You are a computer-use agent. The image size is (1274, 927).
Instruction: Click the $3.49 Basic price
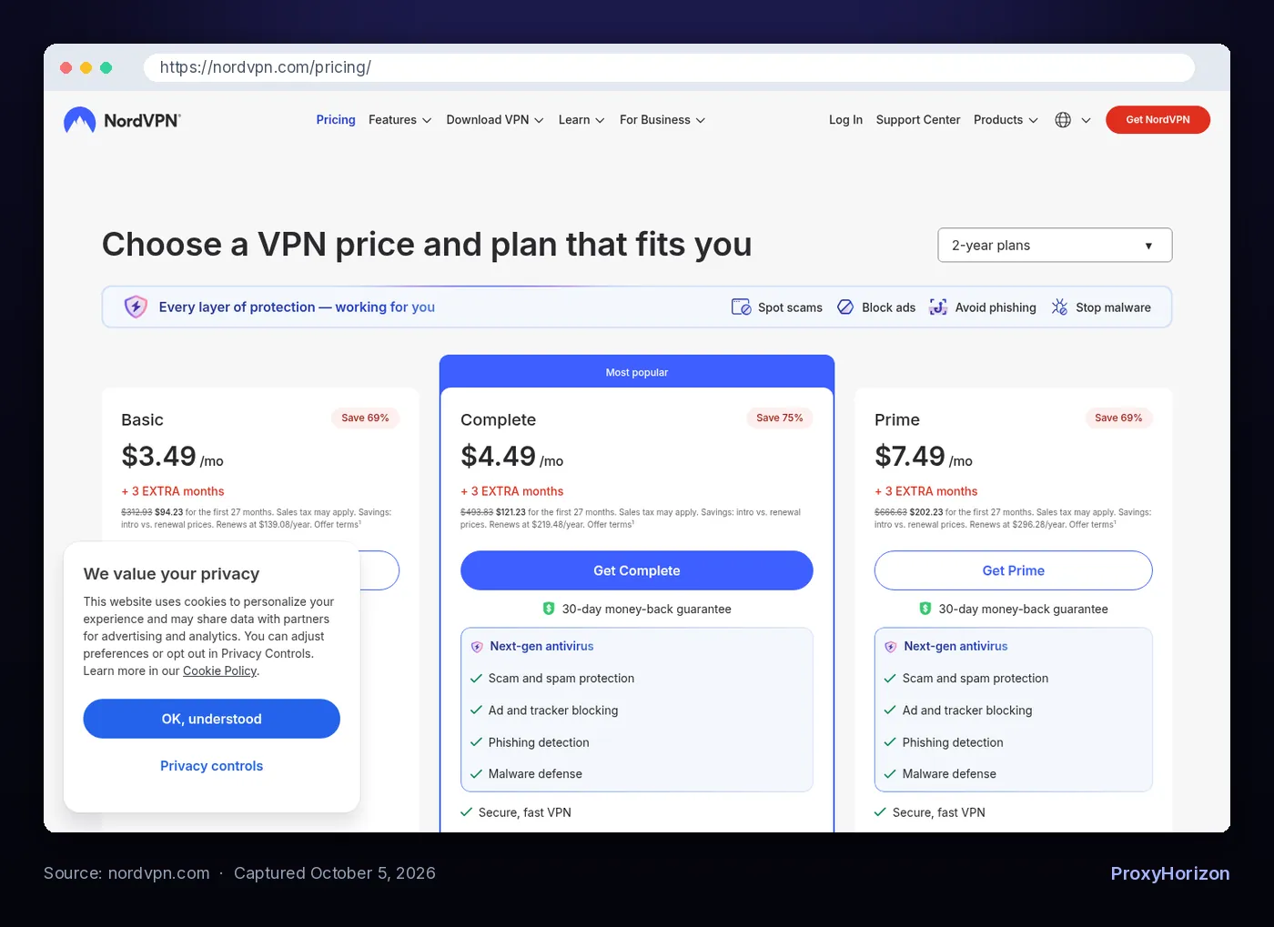(159, 456)
